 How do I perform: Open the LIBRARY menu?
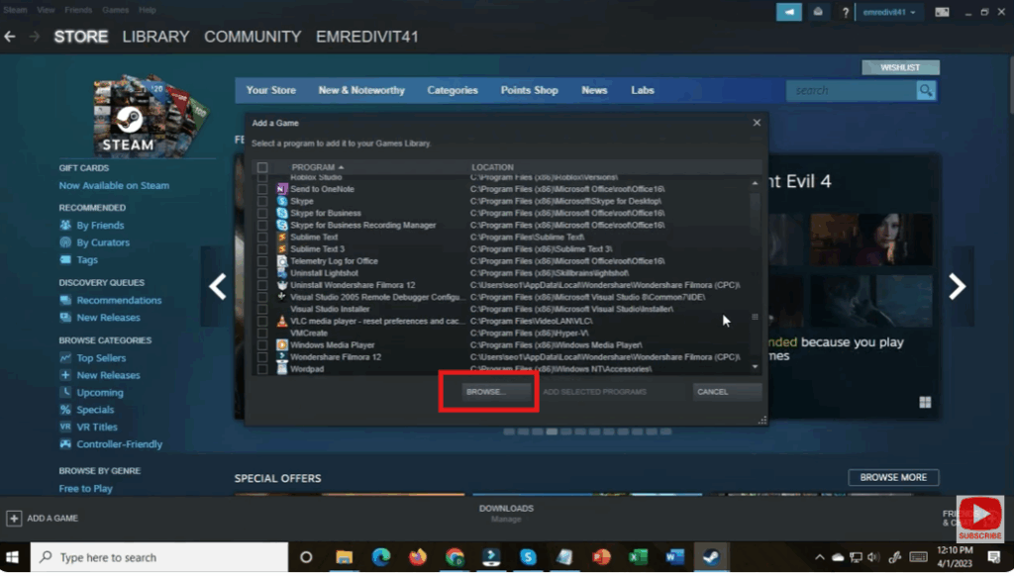coord(153,36)
